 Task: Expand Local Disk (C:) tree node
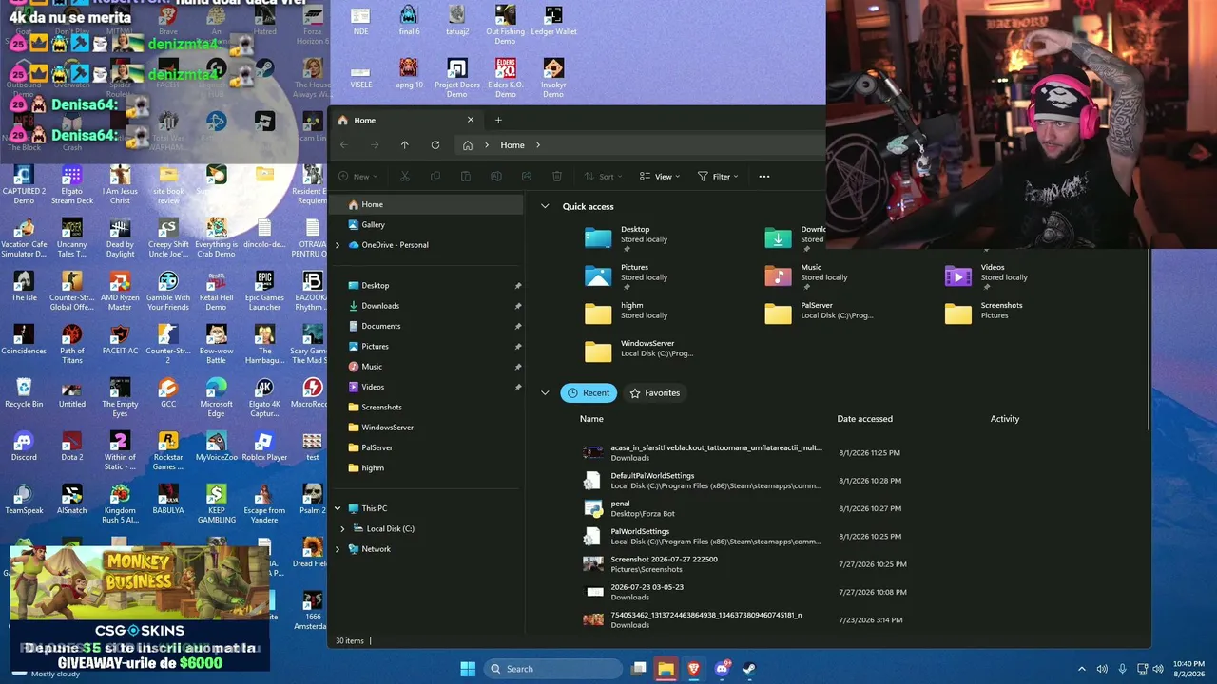342,528
